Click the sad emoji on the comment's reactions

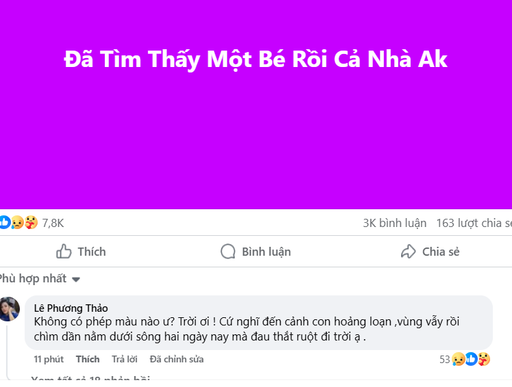(458, 359)
